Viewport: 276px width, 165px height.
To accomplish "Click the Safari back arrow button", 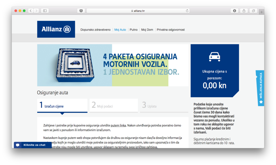I will pyautogui.click(x=31, y=11).
